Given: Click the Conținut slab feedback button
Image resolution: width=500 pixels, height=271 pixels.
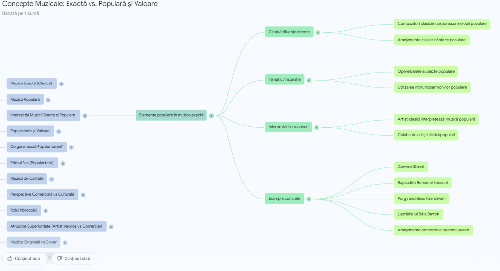Looking at the screenshot, I should 74,258.
